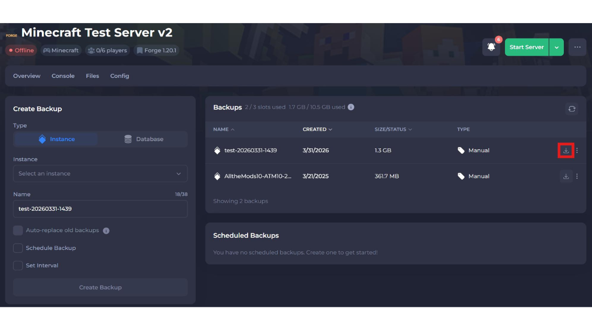Click the Create Backup button
592x330 pixels.
(x=100, y=287)
